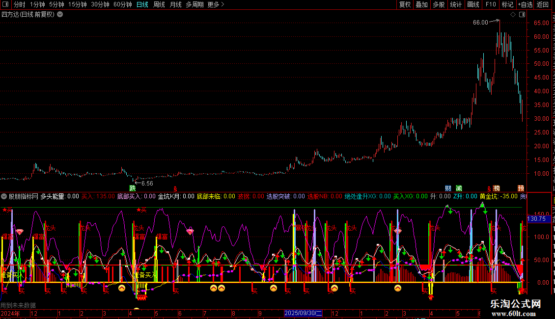The height and width of the screenshot is (319, 555).
Task: Open the 更多 period menu
Action: pos(216,4)
